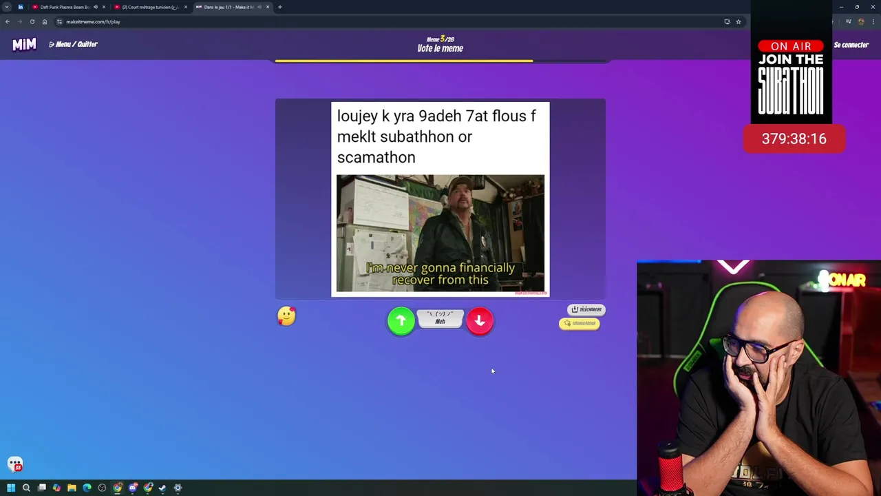Open Menu / Quitter

[74, 44]
